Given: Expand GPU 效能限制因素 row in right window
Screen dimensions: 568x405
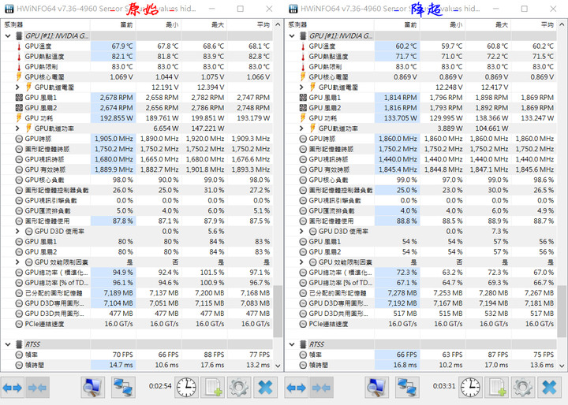Looking at the screenshot, I should 301,262.
